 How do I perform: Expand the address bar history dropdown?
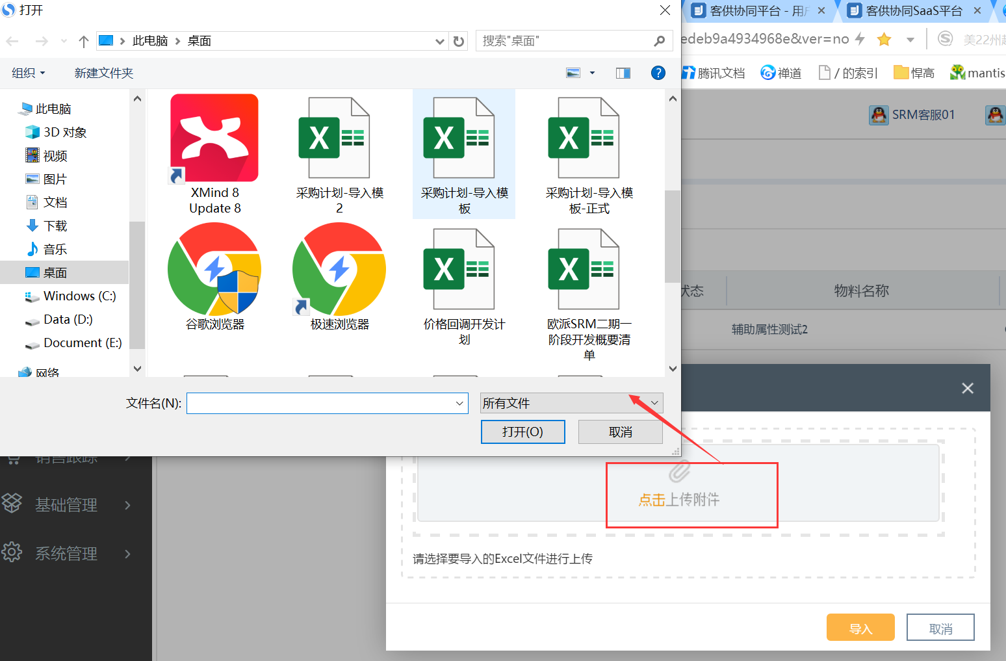tap(440, 41)
